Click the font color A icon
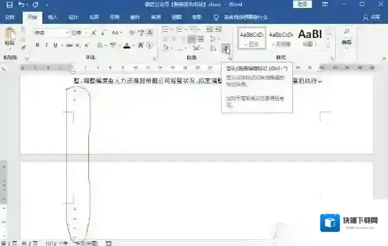 [x=126, y=45]
